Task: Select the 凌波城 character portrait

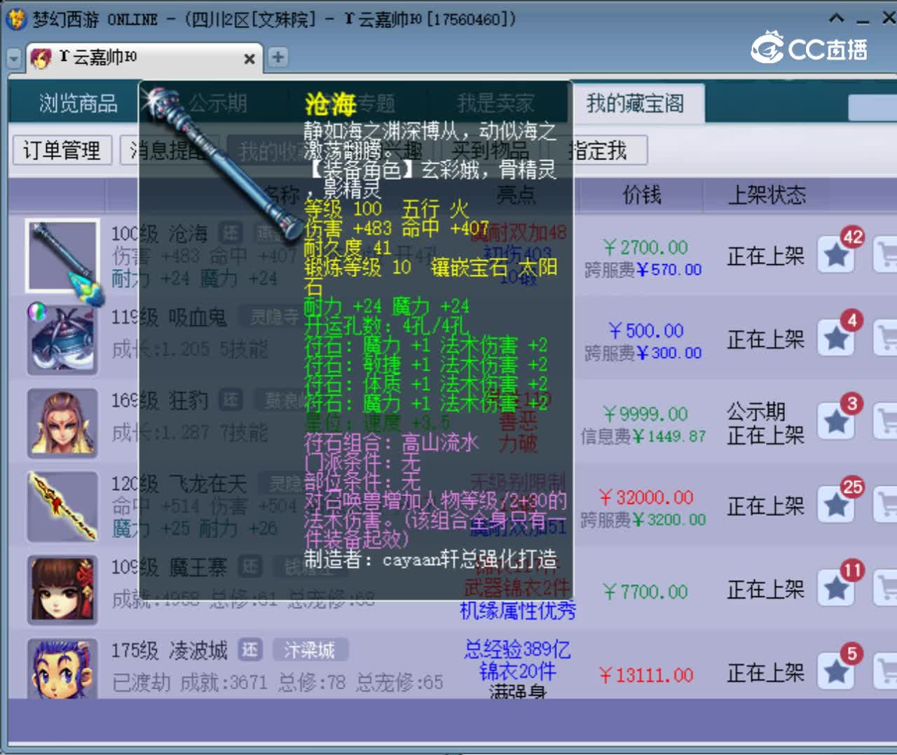Action: (62, 669)
